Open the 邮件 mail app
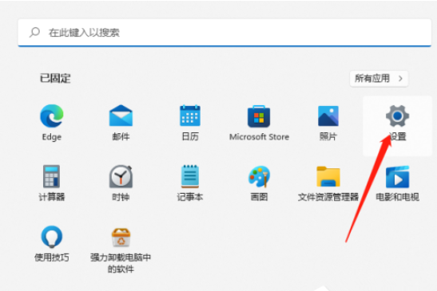This screenshot has width=437, height=291. [x=121, y=116]
